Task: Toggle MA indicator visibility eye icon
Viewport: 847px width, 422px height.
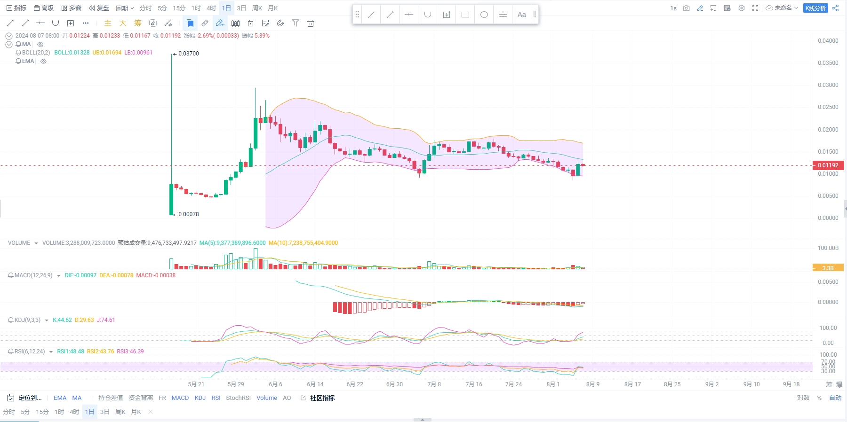Action: (40, 44)
